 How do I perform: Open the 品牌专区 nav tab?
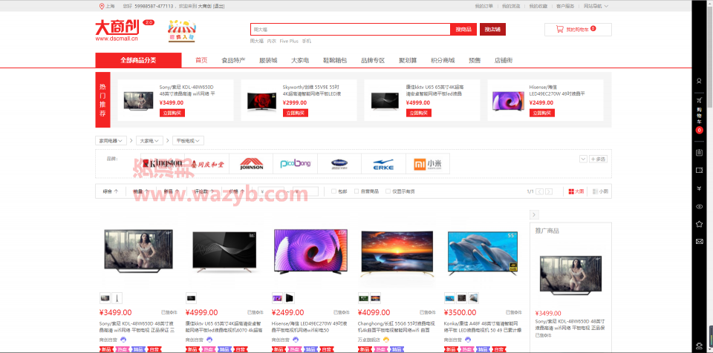373,60
